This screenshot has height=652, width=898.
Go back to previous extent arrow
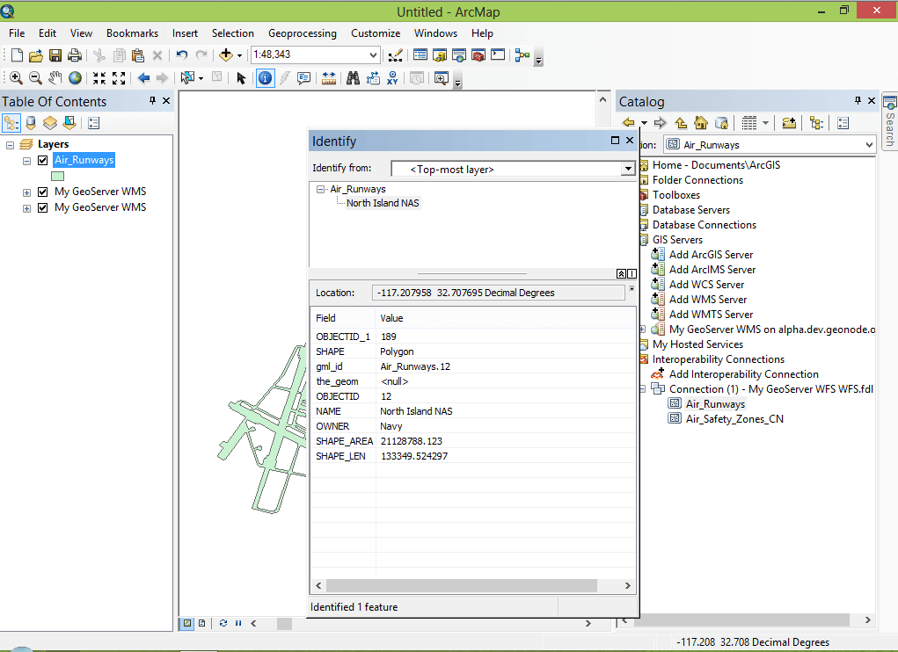pos(143,78)
